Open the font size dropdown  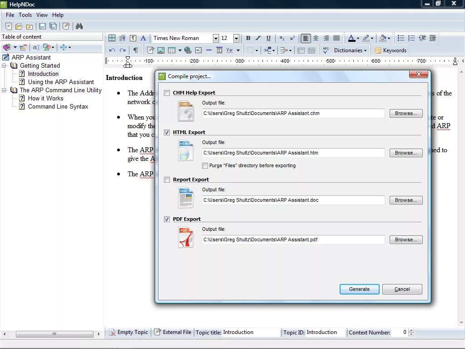[x=236, y=38]
